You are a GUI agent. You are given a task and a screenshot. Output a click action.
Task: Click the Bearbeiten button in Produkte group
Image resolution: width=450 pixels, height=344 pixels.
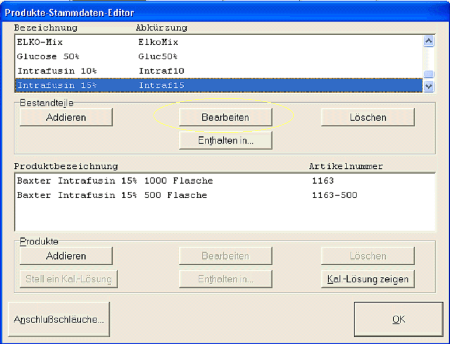point(225,256)
